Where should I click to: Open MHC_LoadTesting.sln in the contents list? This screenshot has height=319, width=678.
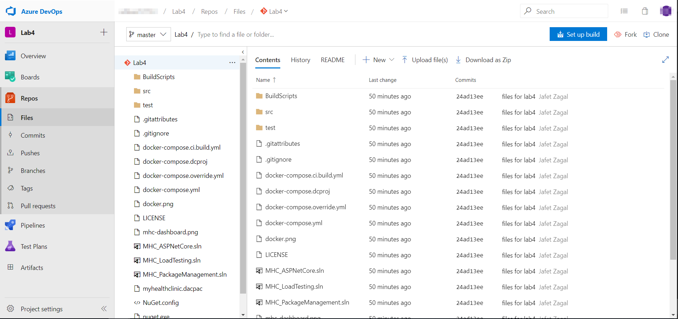(294, 287)
